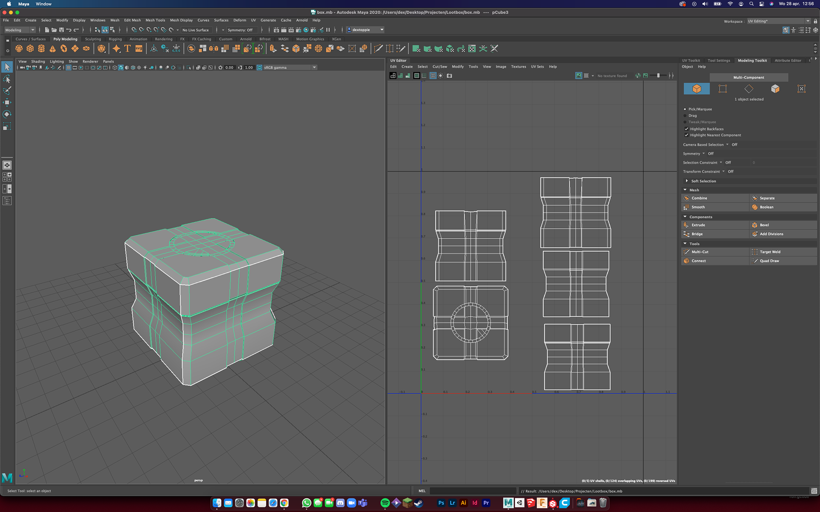The width and height of the screenshot is (820, 512).
Task: Click the UV Editor snapshot camera icon
Action: point(449,76)
